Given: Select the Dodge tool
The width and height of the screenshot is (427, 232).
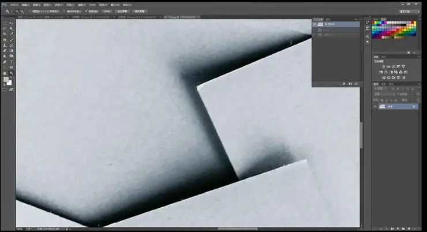Looking at the screenshot, I should pos(11,56).
